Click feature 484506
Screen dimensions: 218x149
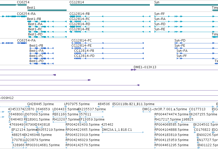(104, 104)
